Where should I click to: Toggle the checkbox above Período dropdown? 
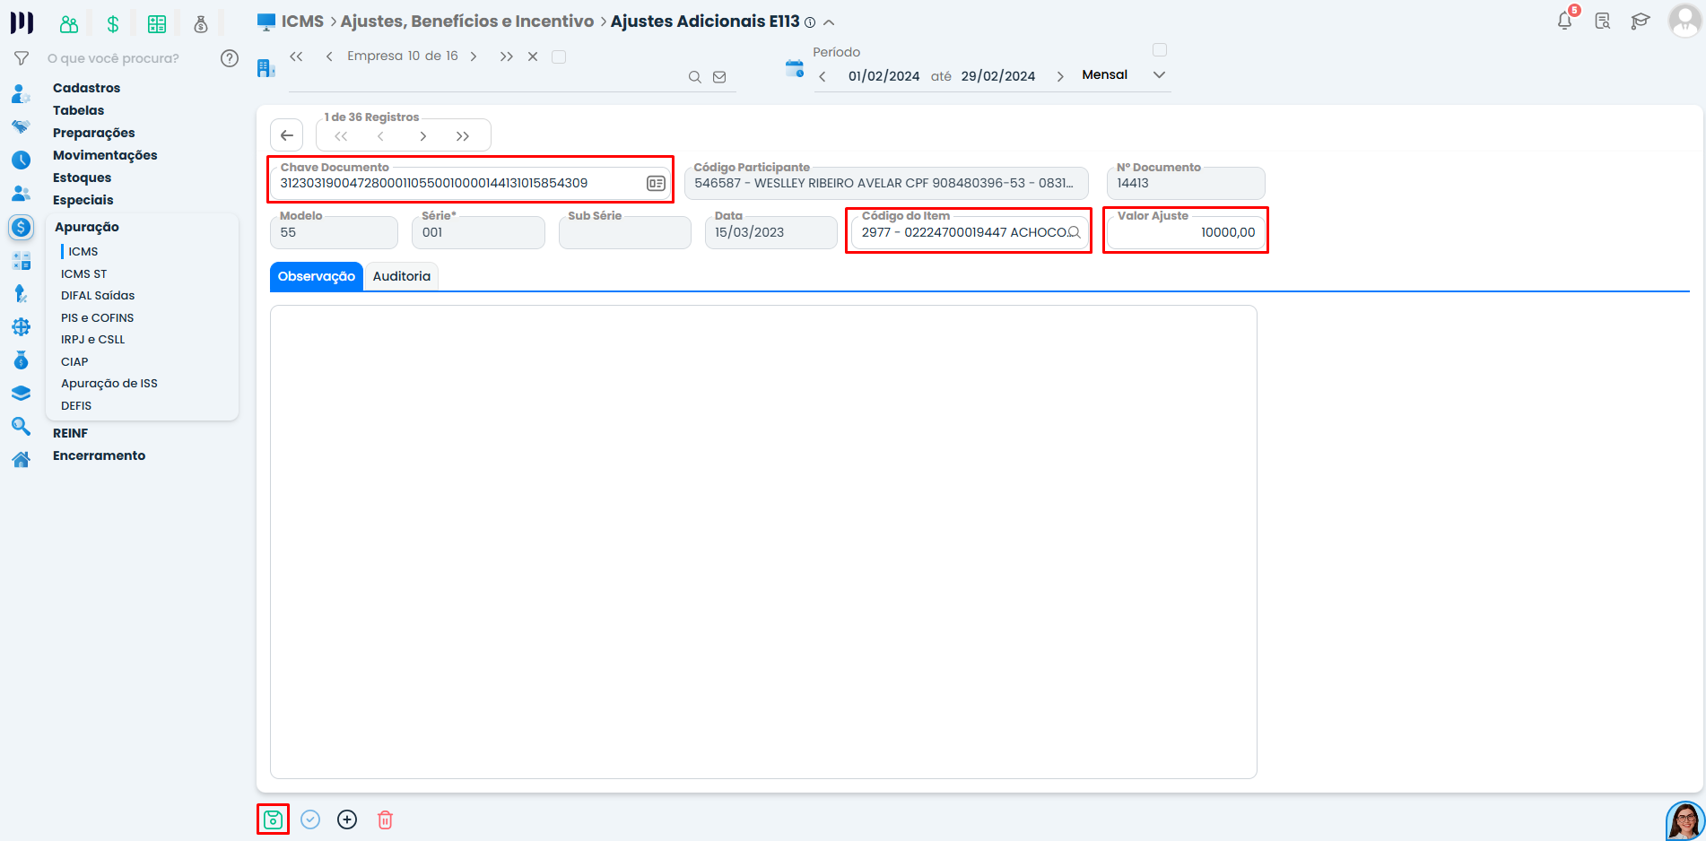tap(1160, 50)
